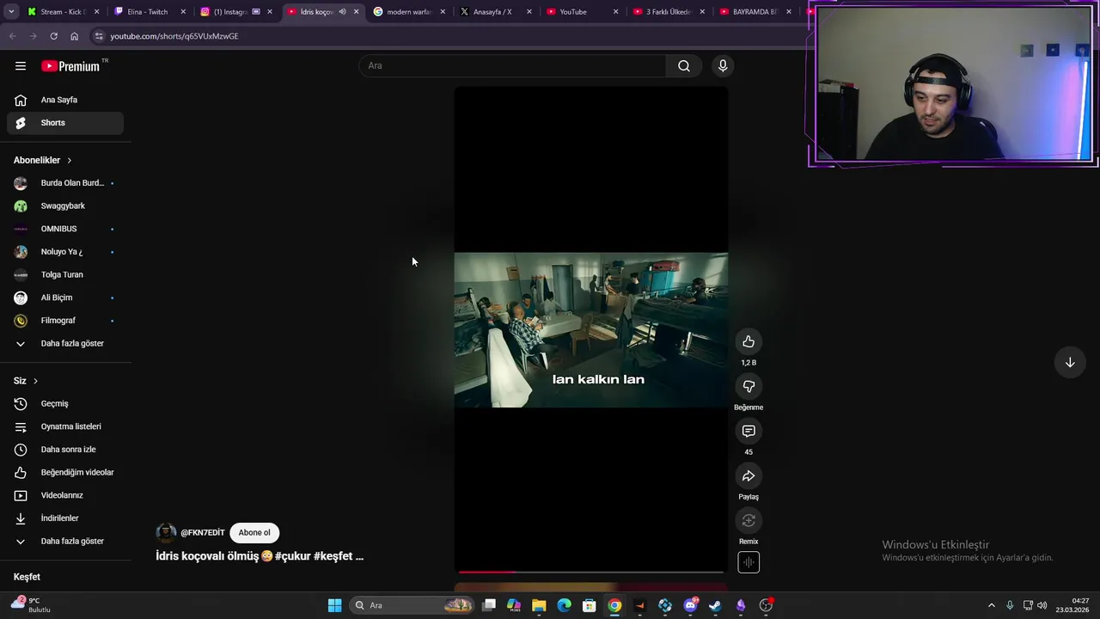Click the search magnifier button
This screenshot has width=1100, height=619.
684,65
